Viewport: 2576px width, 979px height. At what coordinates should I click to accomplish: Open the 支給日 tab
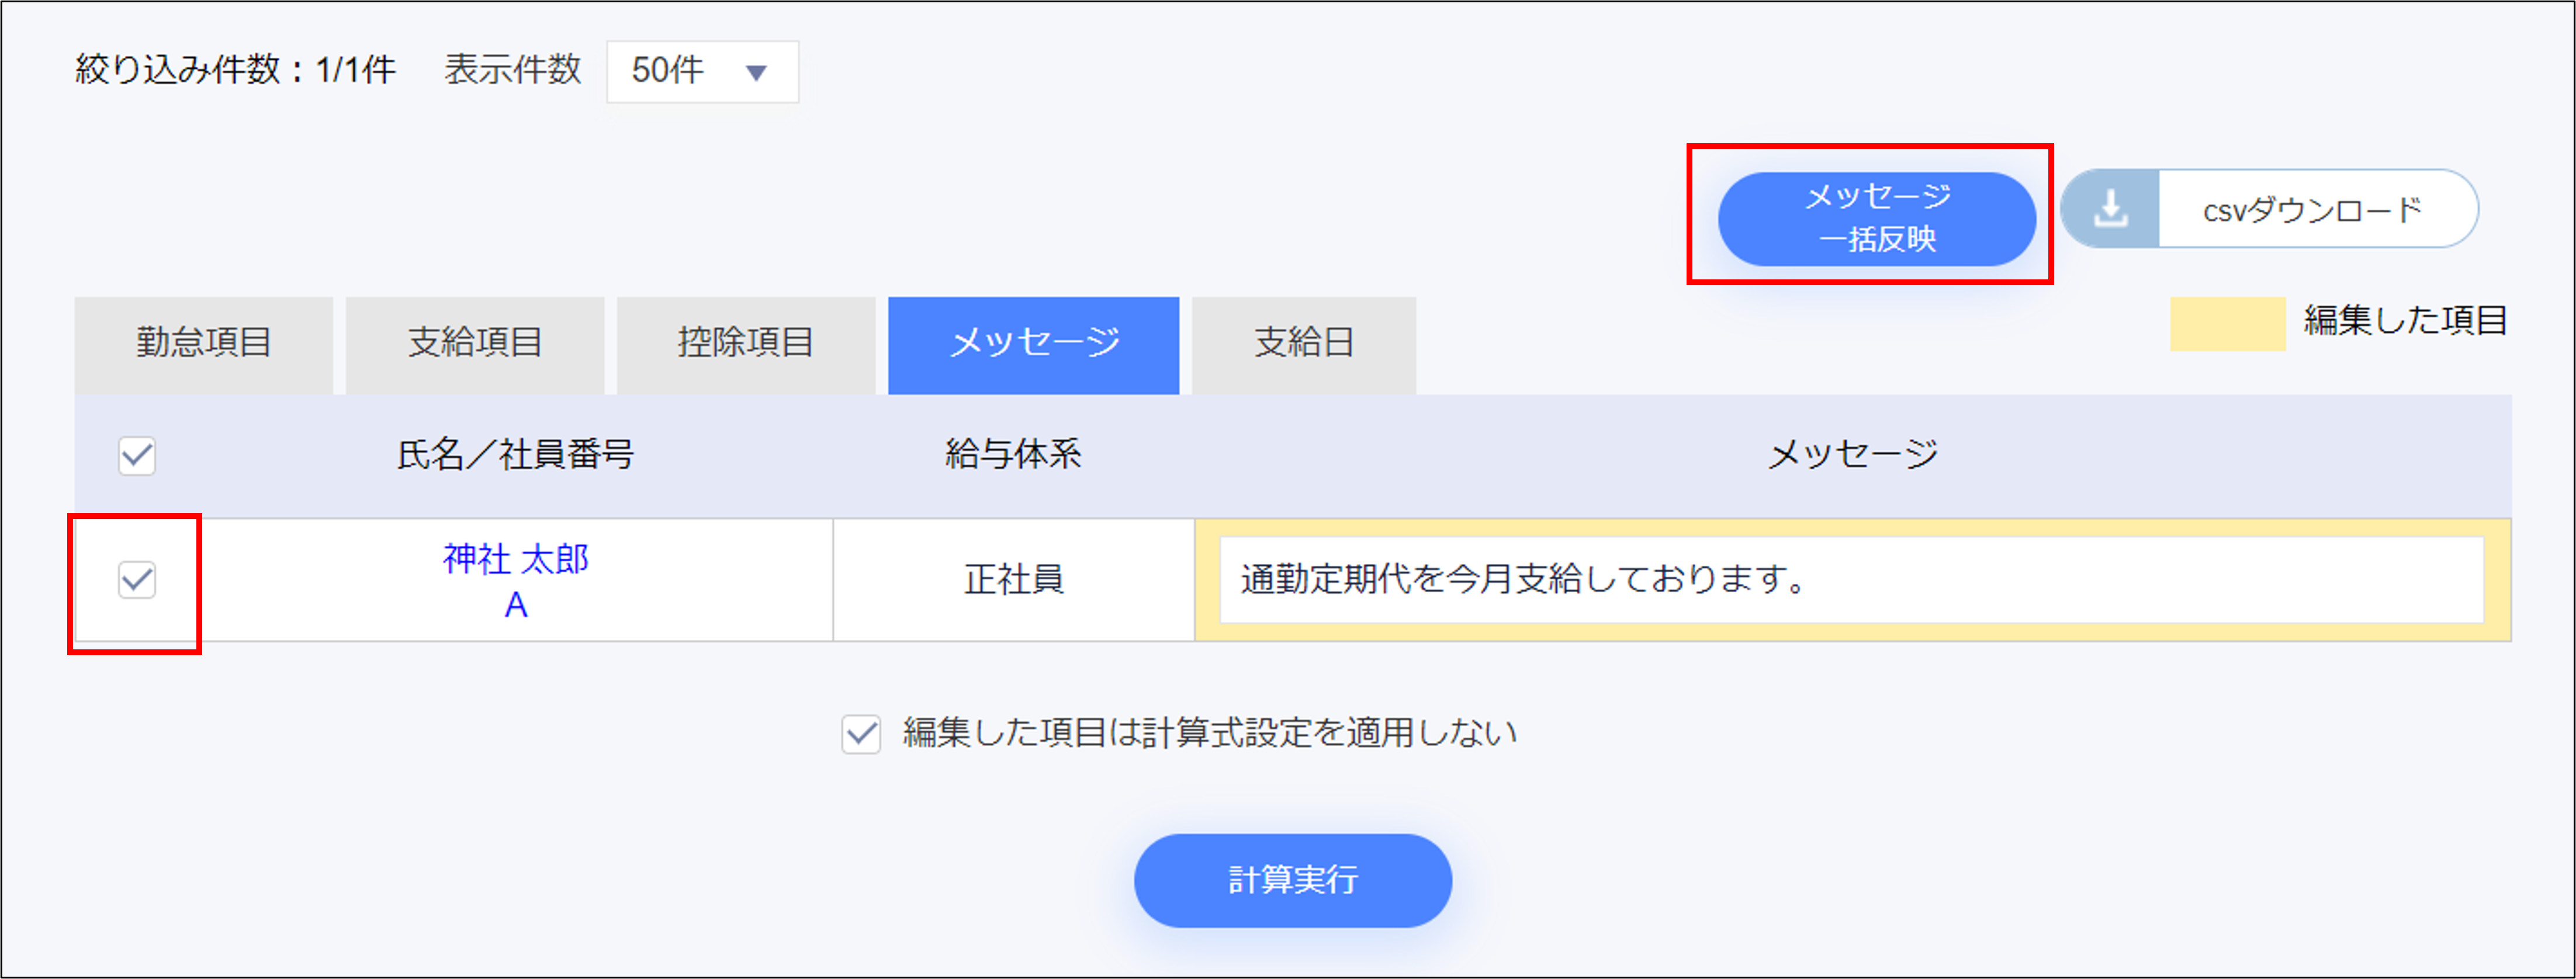click(x=1303, y=344)
